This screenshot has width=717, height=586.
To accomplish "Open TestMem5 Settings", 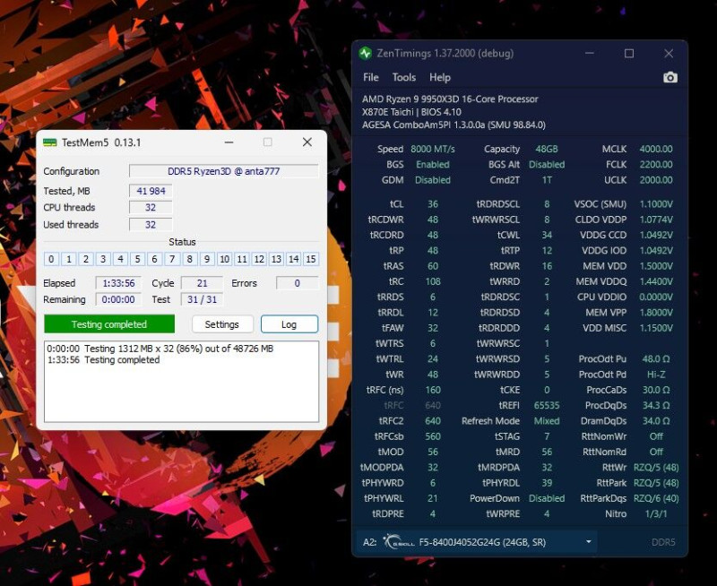I will (222, 324).
